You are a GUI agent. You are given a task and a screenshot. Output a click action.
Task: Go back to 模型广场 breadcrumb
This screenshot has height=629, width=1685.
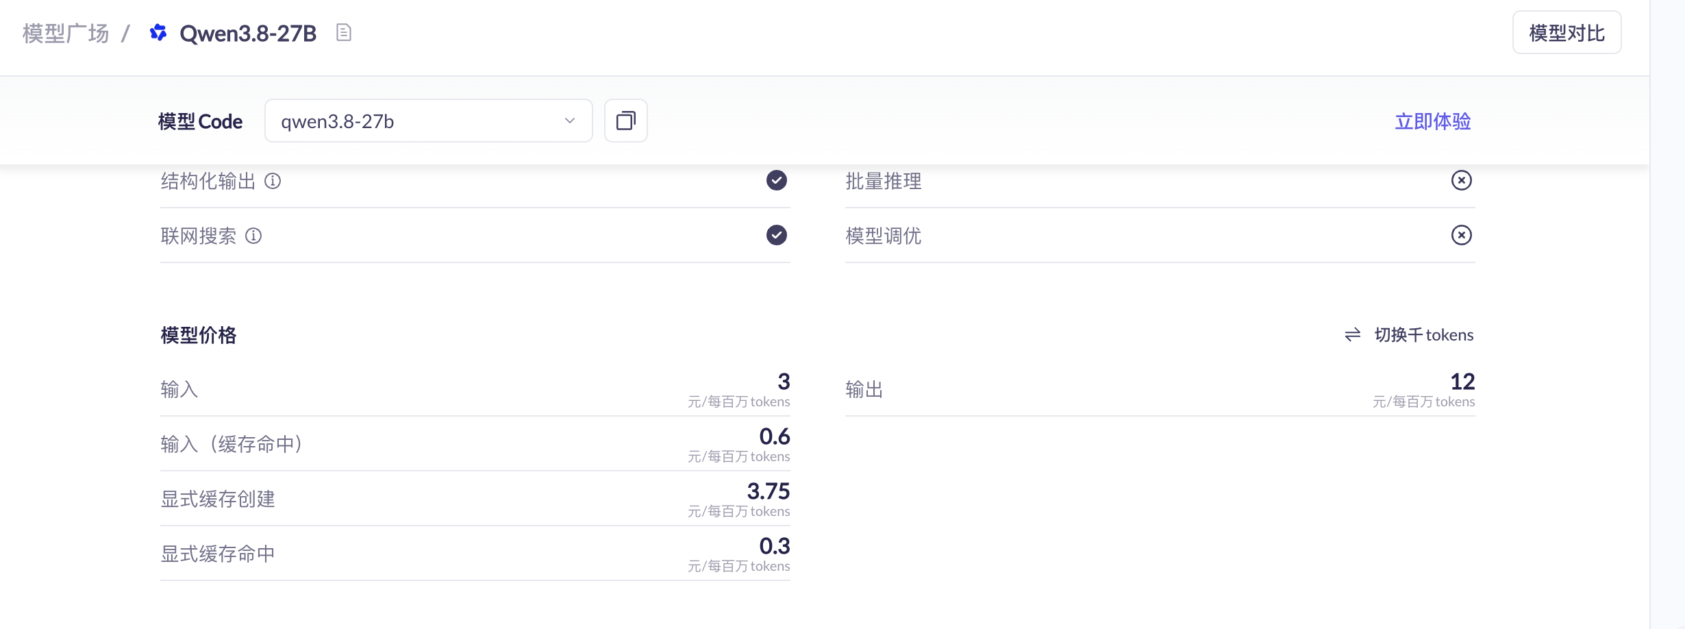66,33
